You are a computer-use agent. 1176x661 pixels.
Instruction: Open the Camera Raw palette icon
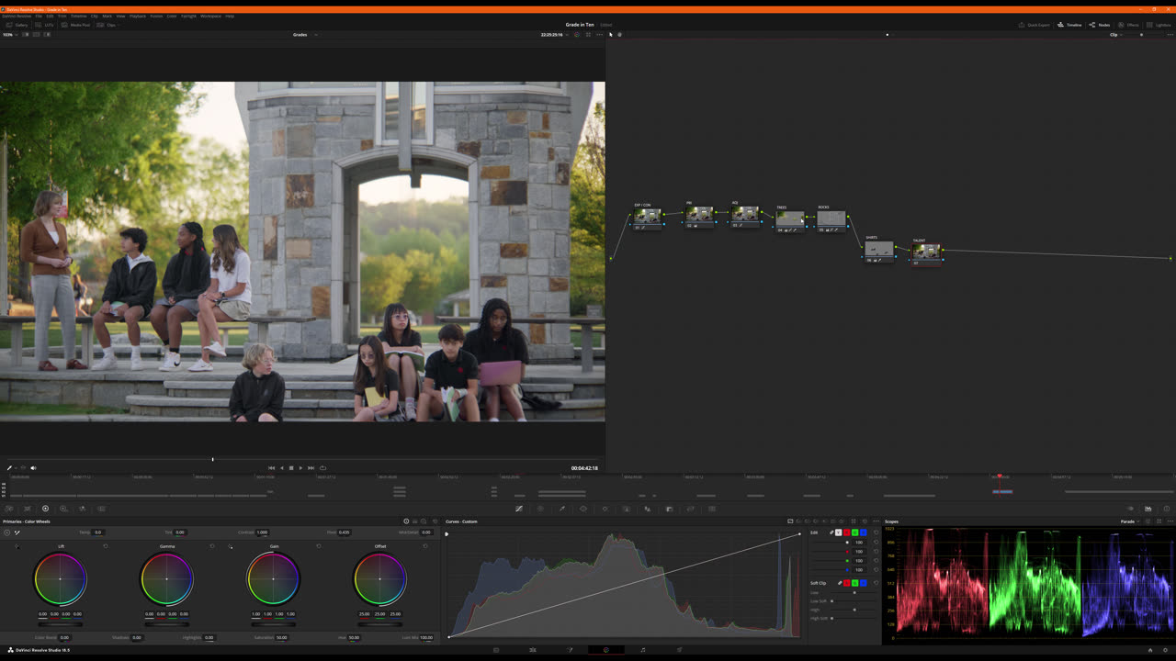[9, 509]
